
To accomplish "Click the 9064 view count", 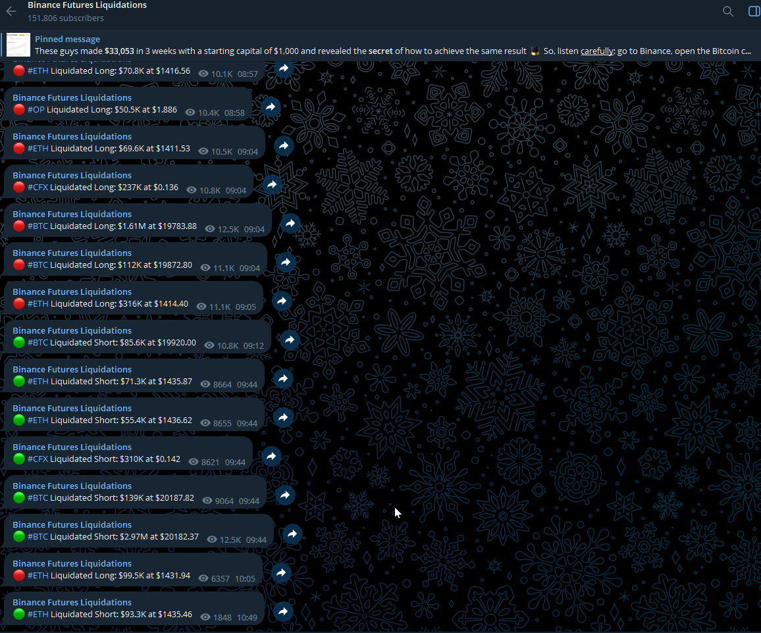I will [224, 501].
